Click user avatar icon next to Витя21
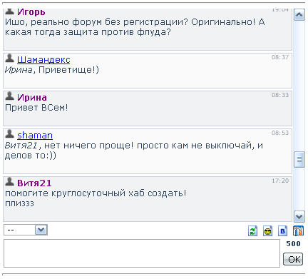 9,181
